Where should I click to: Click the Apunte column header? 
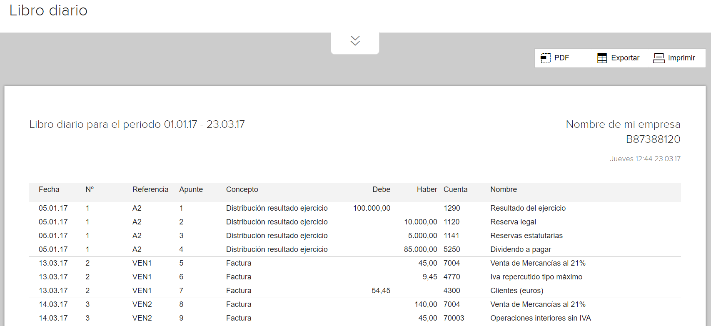(x=191, y=189)
